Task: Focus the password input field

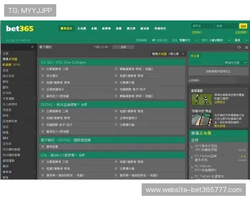Action: point(226,26)
